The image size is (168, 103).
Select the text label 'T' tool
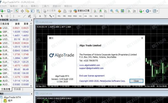point(45,16)
